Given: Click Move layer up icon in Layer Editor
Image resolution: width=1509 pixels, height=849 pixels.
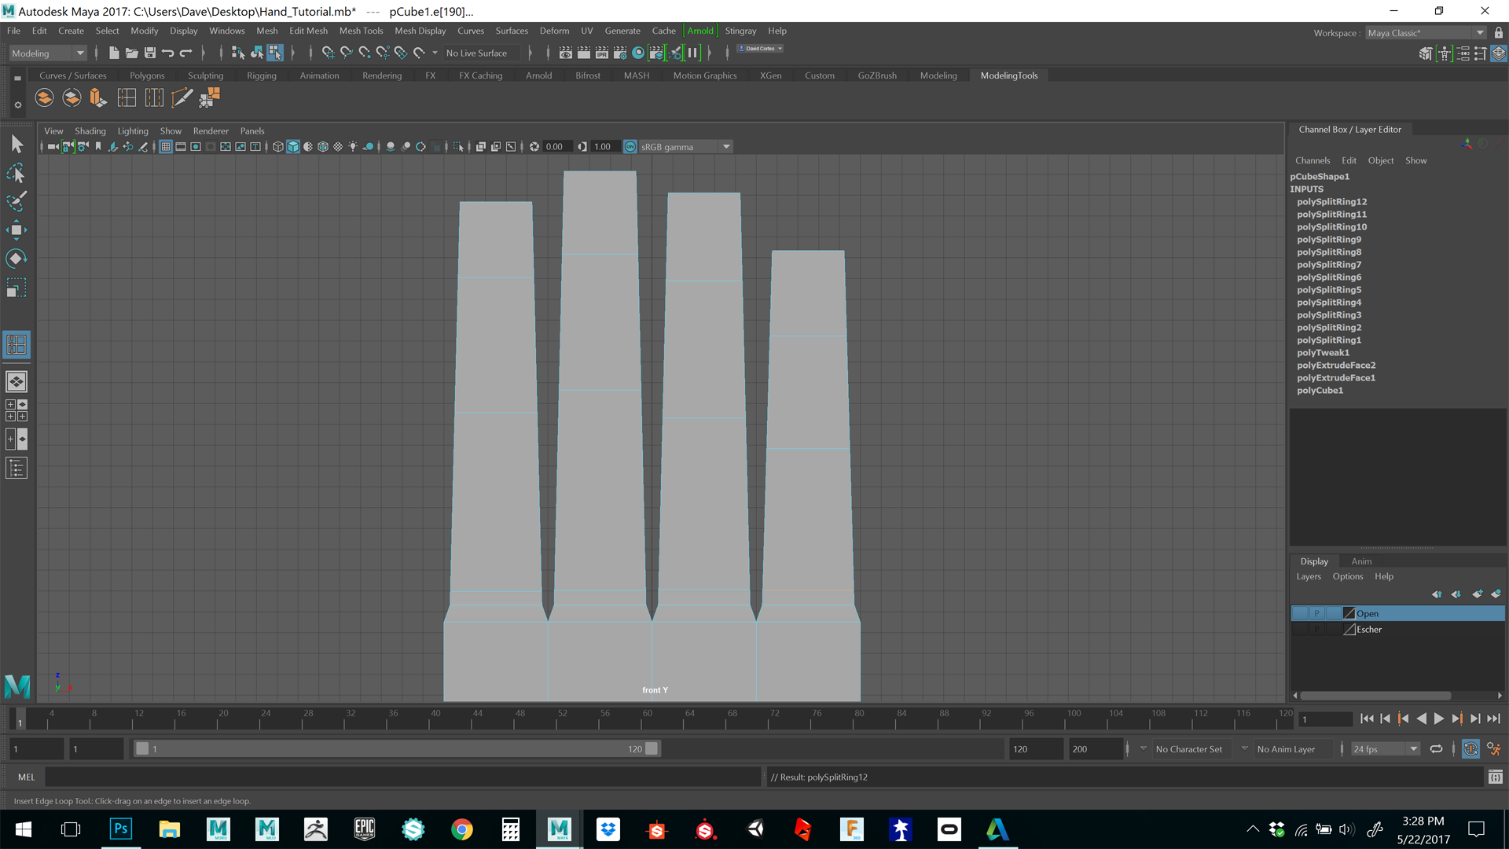Looking at the screenshot, I should point(1437,594).
